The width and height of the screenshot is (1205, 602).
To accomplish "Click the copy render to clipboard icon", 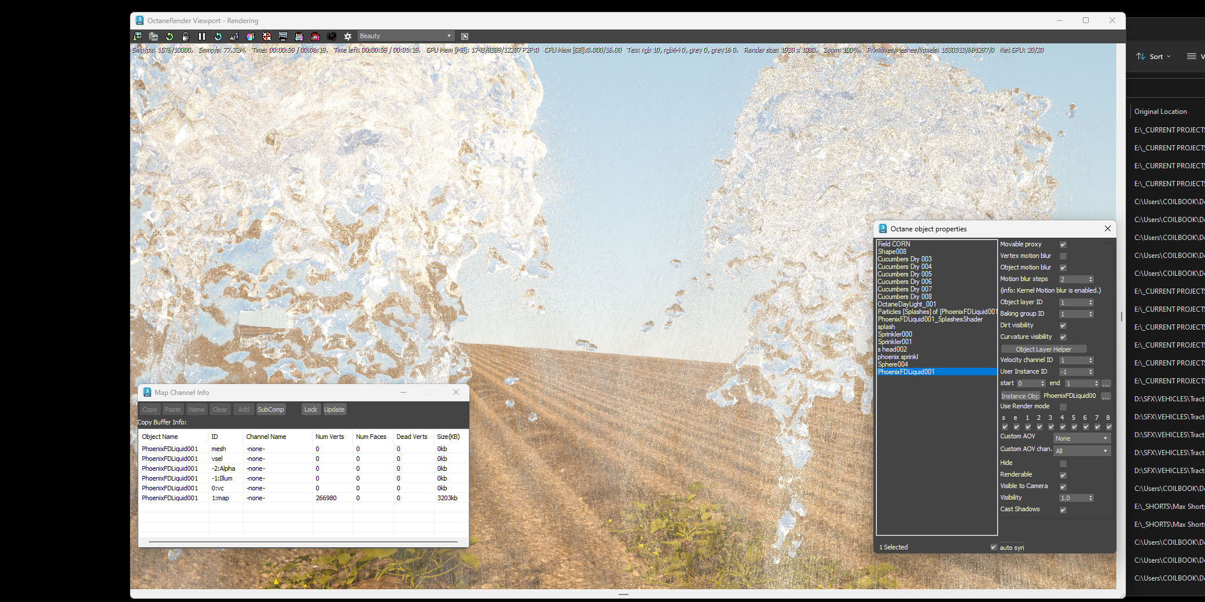I will 153,36.
